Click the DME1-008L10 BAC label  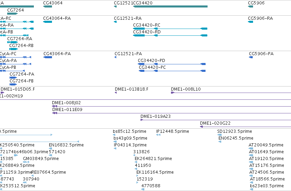pos(186,89)
